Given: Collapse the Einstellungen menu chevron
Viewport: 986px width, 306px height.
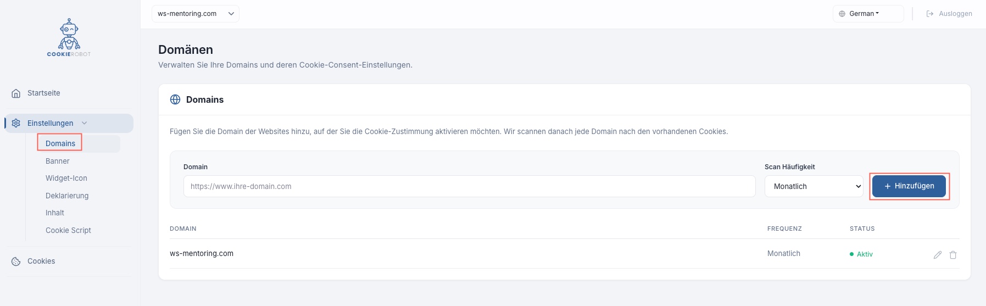Looking at the screenshot, I should click(x=85, y=123).
